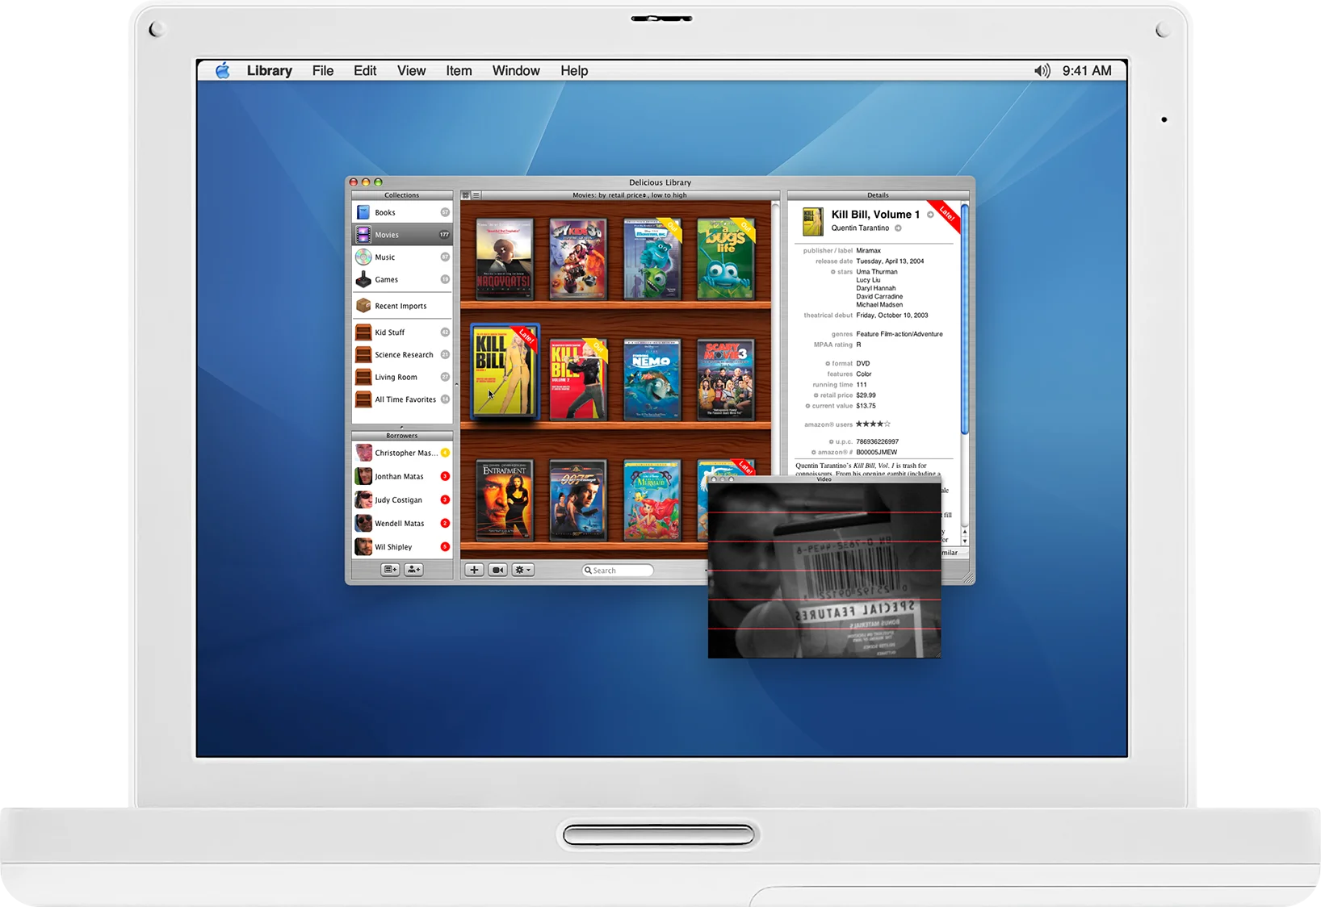The image size is (1321, 907).
Task: Select the Naqoyqatsi DVD cover
Action: click(x=504, y=258)
